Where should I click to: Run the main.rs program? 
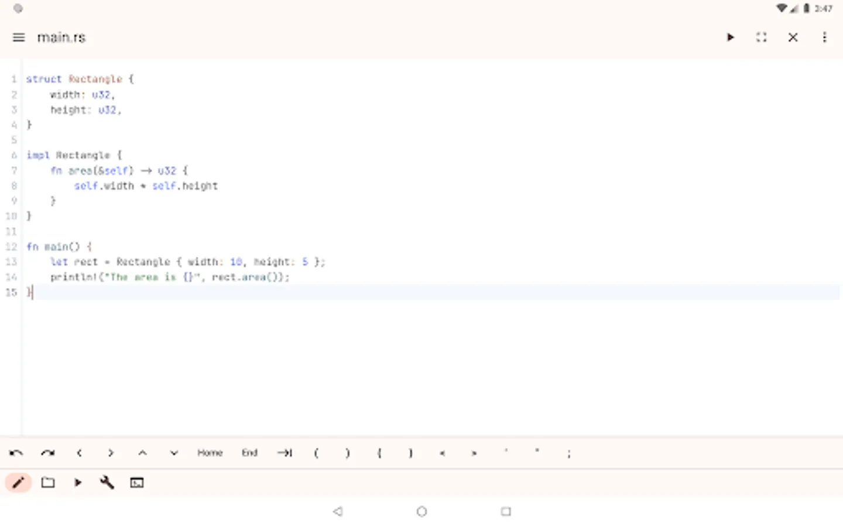[730, 37]
